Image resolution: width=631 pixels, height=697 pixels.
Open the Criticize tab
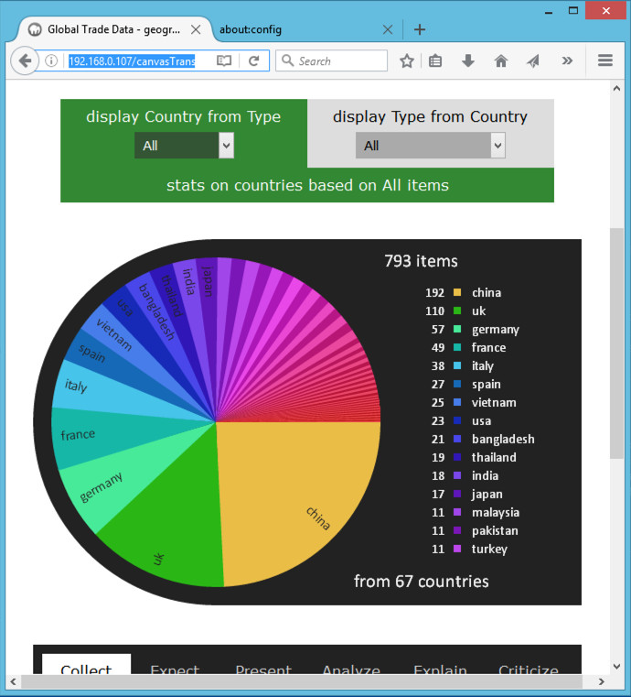[529, 670]
